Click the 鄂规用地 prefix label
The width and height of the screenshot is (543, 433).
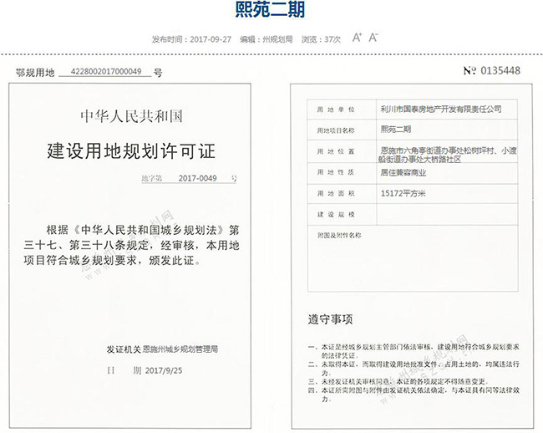click(x=35, y=73)
